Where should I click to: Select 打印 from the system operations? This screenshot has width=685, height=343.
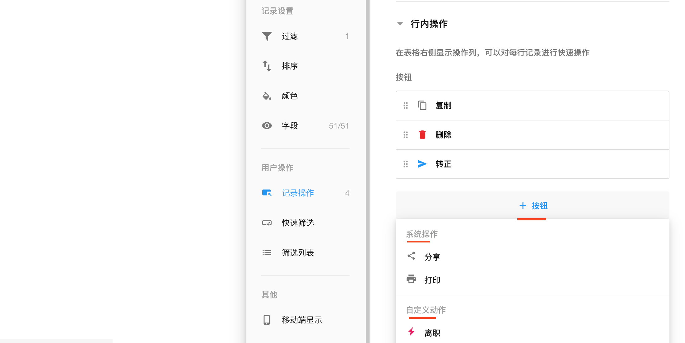(432, 280)
